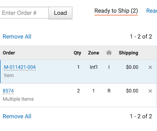Image resolution: width=157 pixels, height=131 pixels.
Task: Click the $0.00 shipping for order 8574
Action: 132,91
